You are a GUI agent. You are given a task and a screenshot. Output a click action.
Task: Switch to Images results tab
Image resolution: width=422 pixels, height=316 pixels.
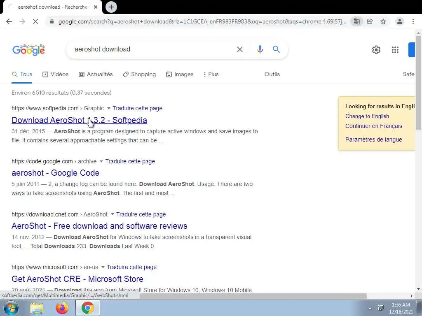180,74
